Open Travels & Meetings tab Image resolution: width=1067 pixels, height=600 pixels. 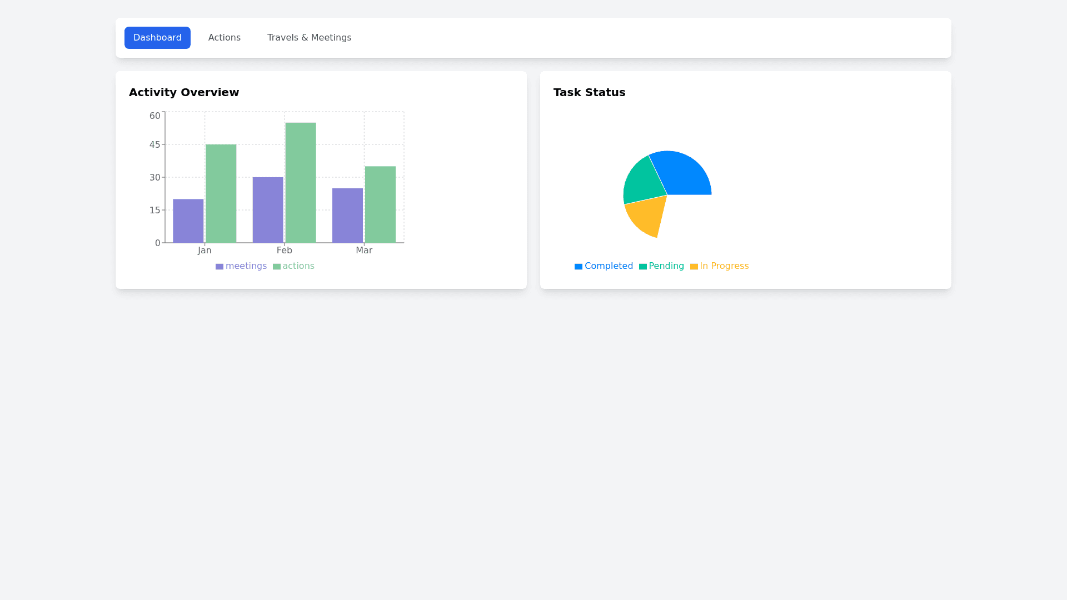[309, 38]
